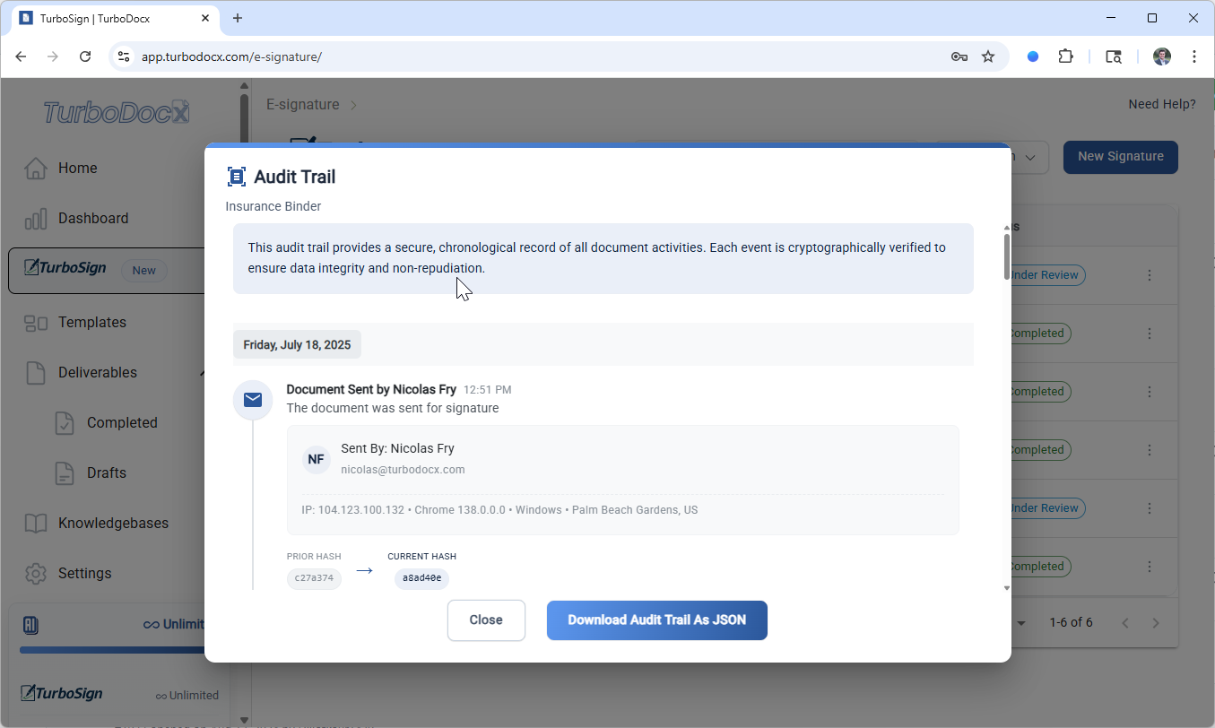Click the Completed checkmark file icon

pyautogui.click(x=65, y=423)
